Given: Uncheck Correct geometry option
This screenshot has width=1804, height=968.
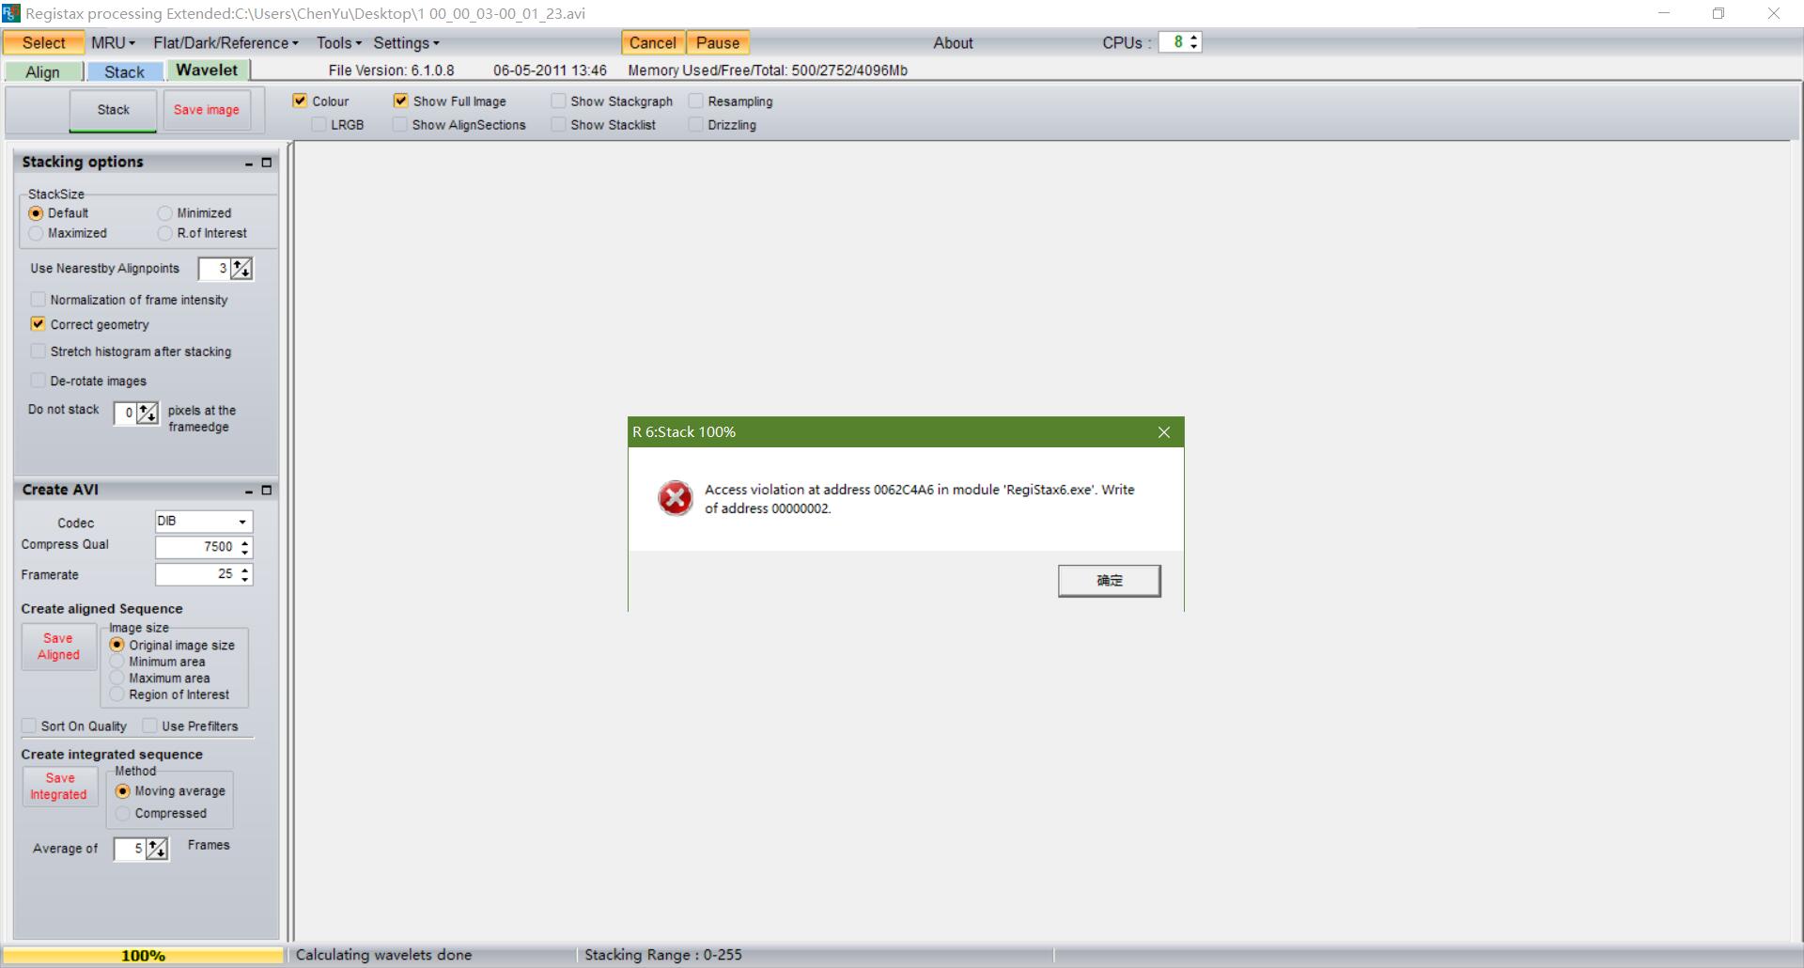Looking at the screenshot, I should 38,323.
